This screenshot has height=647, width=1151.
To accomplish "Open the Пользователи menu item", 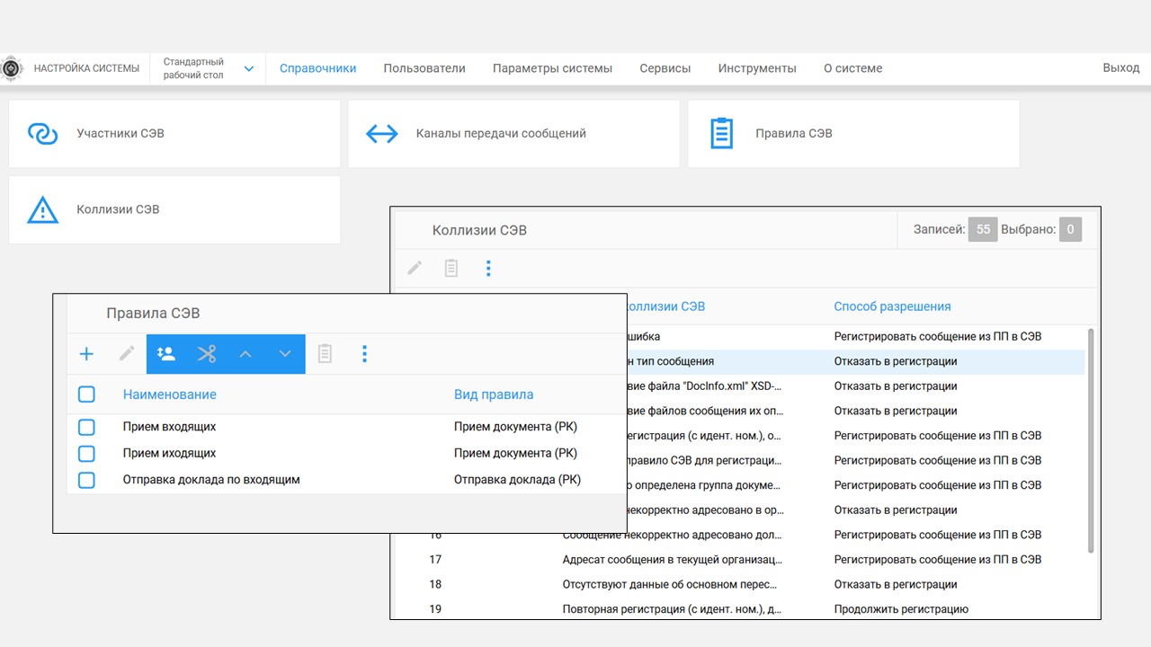I will click(424, 68).
